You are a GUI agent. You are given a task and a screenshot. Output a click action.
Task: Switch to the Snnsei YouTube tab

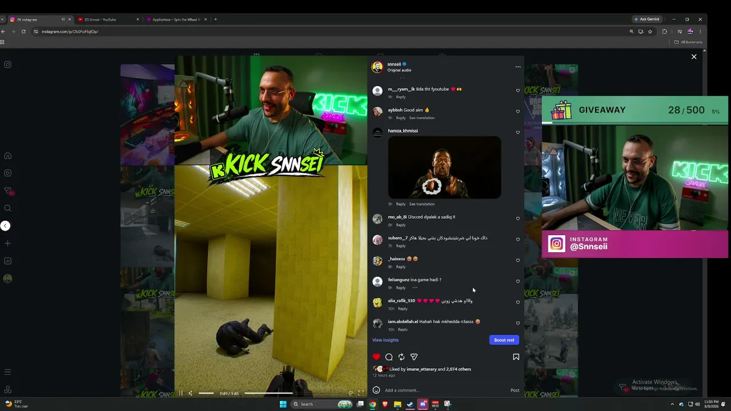(107, 19)
